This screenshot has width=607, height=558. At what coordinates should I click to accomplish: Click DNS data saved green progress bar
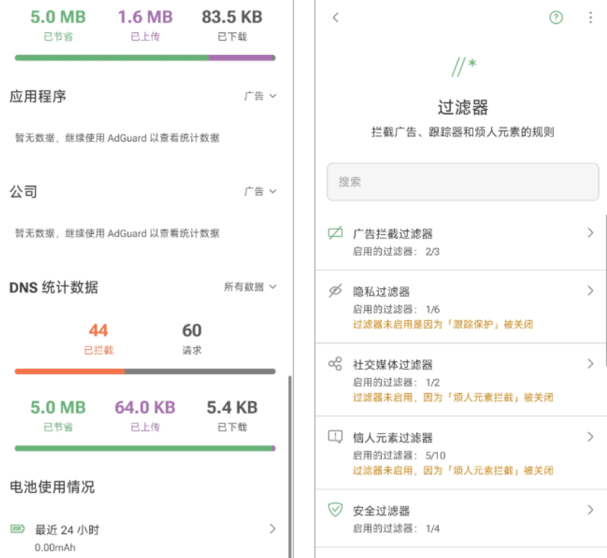click(145, 448)
